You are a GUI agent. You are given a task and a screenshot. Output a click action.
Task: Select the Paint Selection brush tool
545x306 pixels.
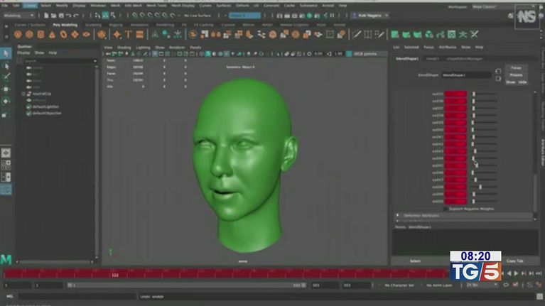tap(6, 77)
